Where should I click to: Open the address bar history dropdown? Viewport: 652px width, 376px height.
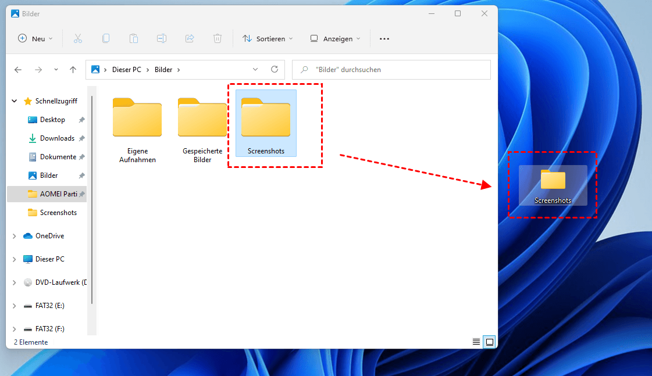pyautogui.click(x=255, y=69)
